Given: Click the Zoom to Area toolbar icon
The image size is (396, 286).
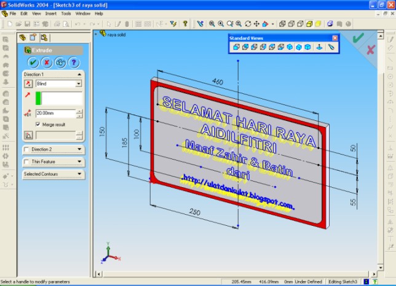Looking at the screenshot, I should (221, 24).
